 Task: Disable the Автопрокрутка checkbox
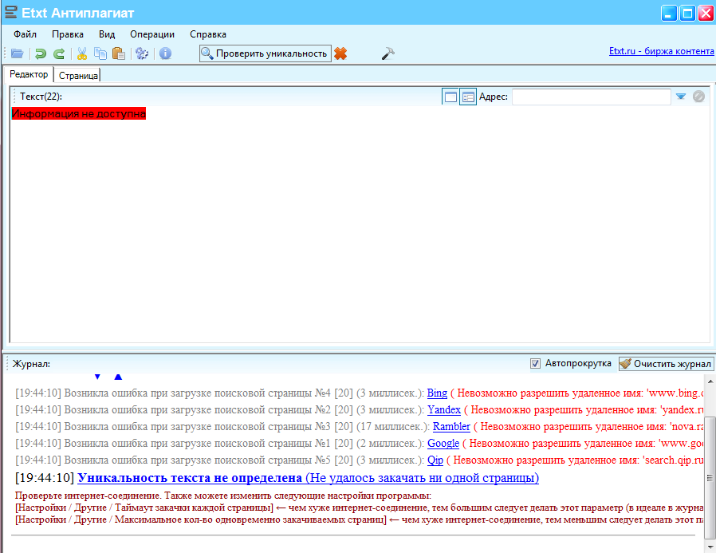point(536,364)
